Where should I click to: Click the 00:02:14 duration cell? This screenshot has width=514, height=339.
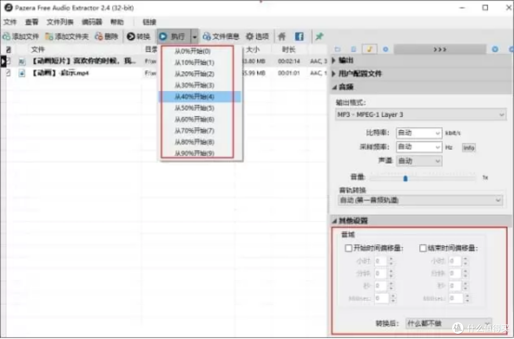pos(289,61)
